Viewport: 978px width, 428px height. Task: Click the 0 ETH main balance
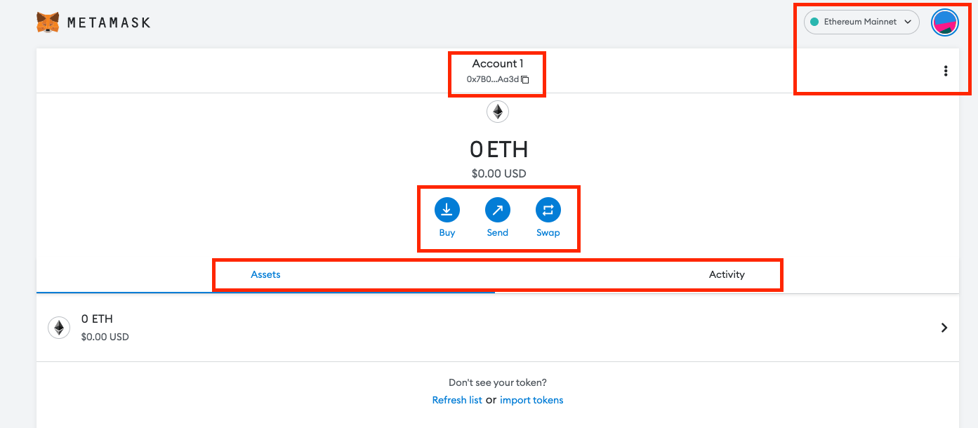(498, 149)
